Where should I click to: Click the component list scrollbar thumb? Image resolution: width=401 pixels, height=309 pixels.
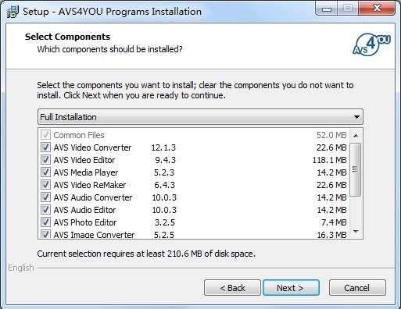point(356,169)
